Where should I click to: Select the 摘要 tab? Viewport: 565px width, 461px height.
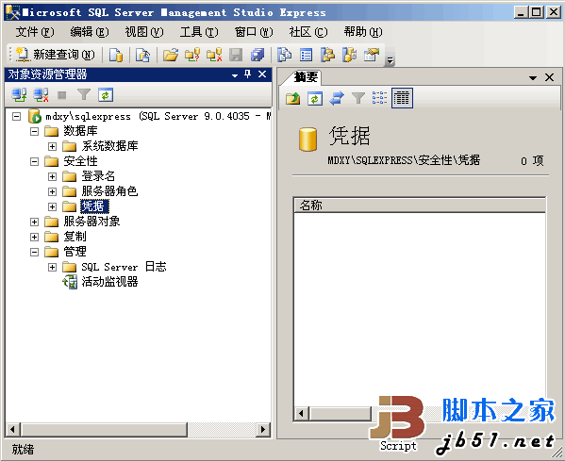click(x=306, y=77)
